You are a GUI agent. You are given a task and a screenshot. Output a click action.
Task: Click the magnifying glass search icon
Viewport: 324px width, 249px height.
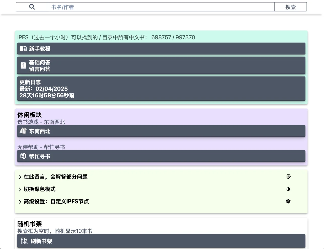[x=32, y=7]
